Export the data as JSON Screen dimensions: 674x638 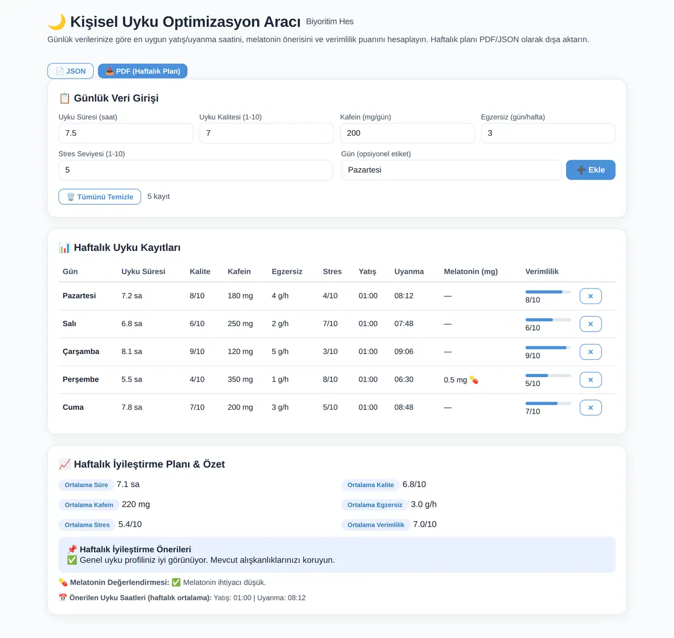[71, 71]
